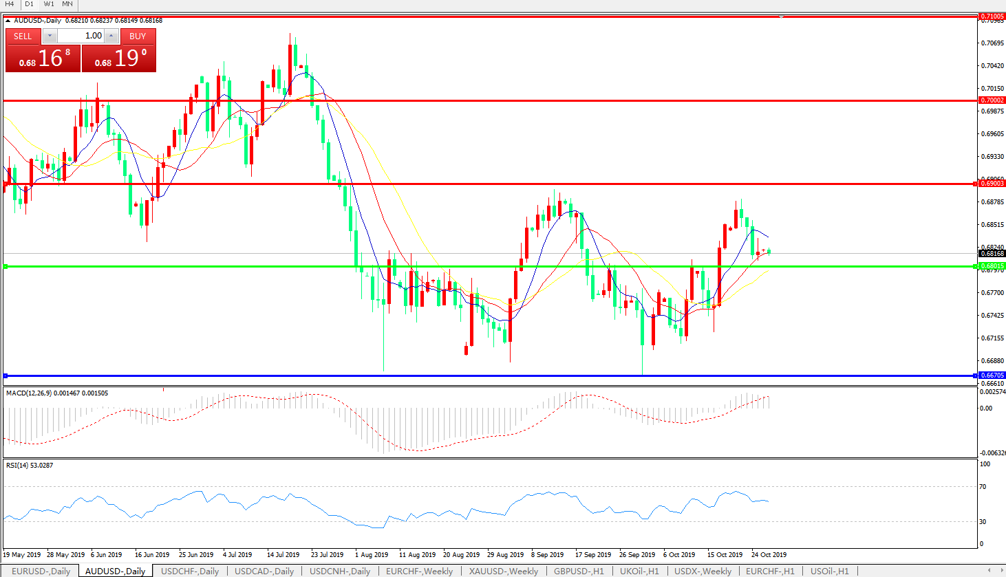Click the red 0.70002 price label
Image resolution: width=1006 pixels, height=577 pixels.
point(992,100)
